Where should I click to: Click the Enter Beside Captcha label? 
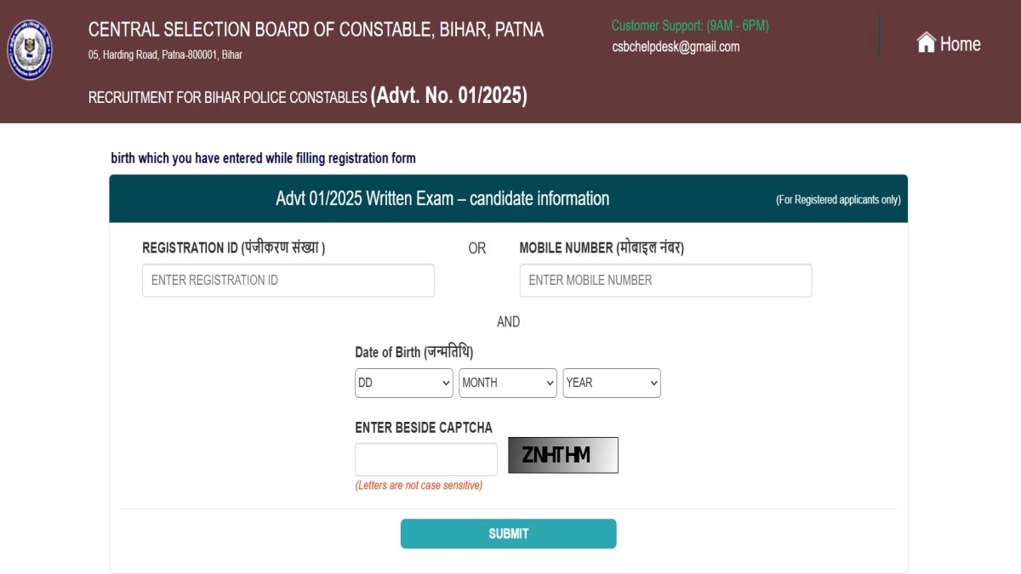click(423, 428)
